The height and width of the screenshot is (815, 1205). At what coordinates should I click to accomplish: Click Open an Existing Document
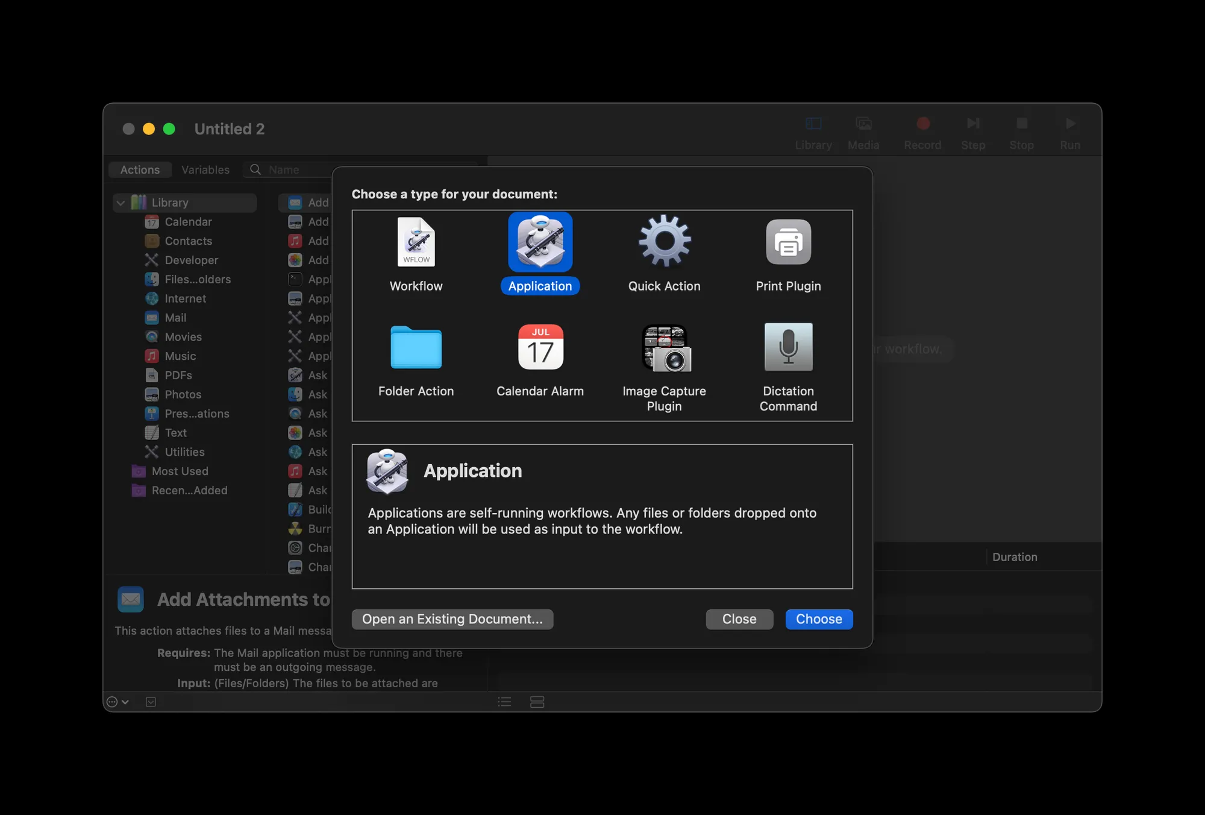[452, 619]
